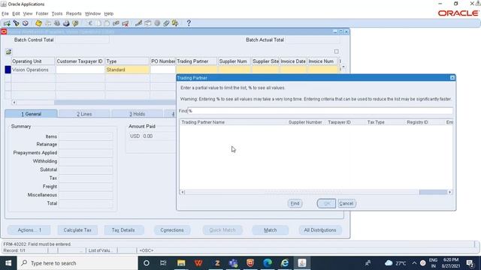Switch to the 3 Holds tab

coord(137,114)
